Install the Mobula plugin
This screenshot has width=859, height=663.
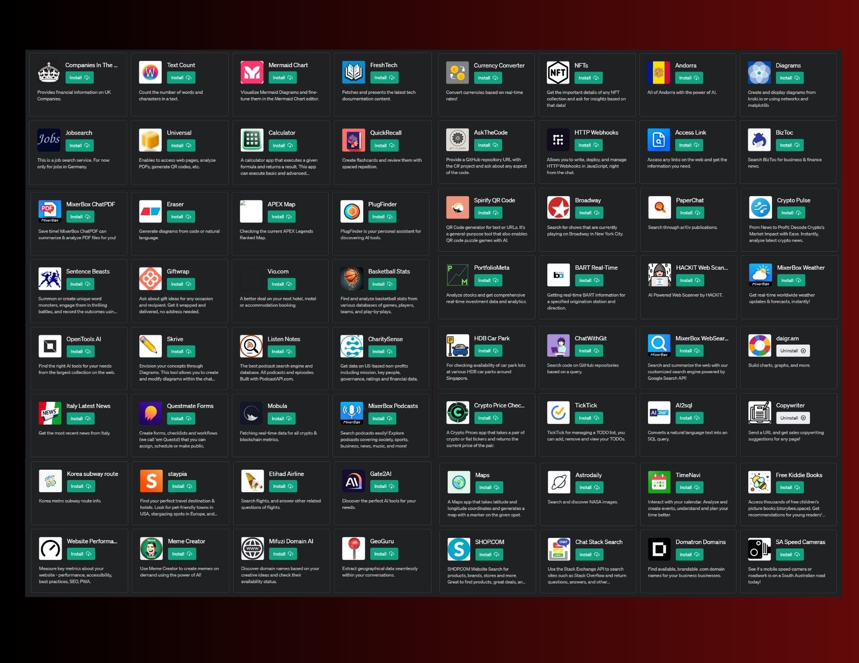tap(282, 418)
